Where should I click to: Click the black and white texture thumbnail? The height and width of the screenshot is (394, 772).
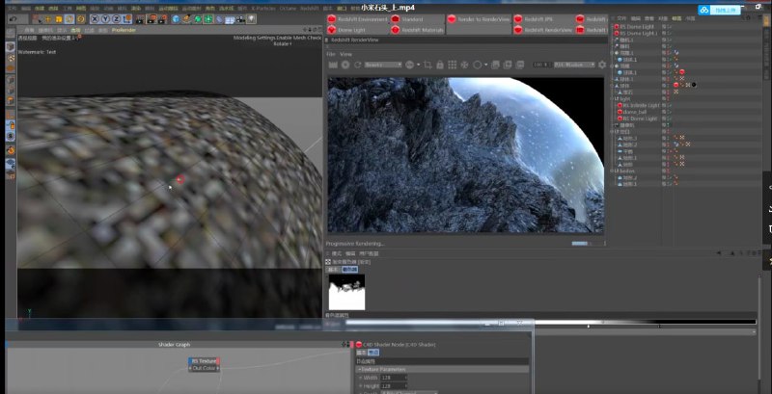(x=345, y=290)
